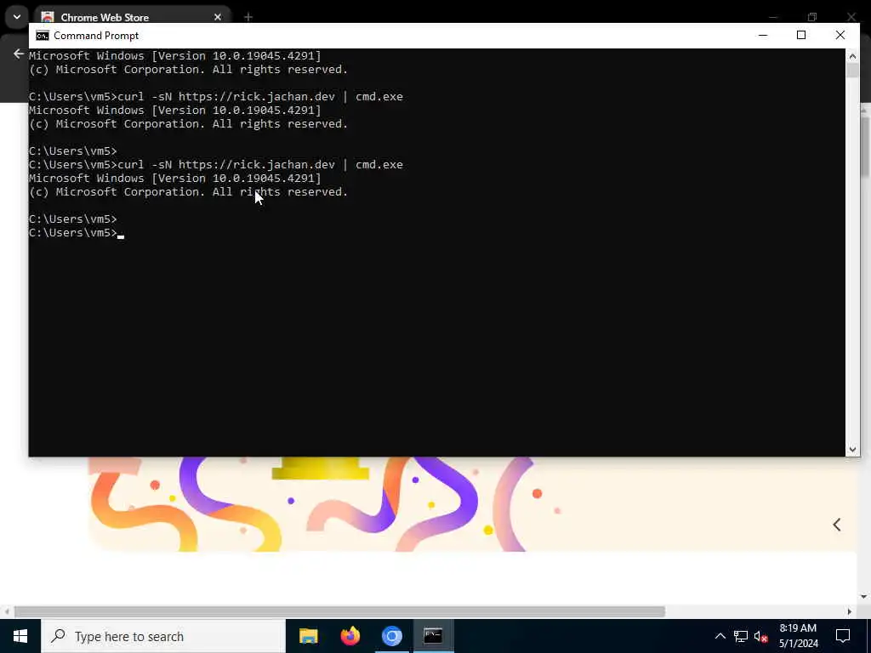Minimize the Command Prompt window

pos(763,35)
